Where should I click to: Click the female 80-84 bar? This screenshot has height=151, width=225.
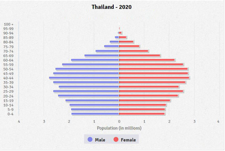tap(126, 42)
